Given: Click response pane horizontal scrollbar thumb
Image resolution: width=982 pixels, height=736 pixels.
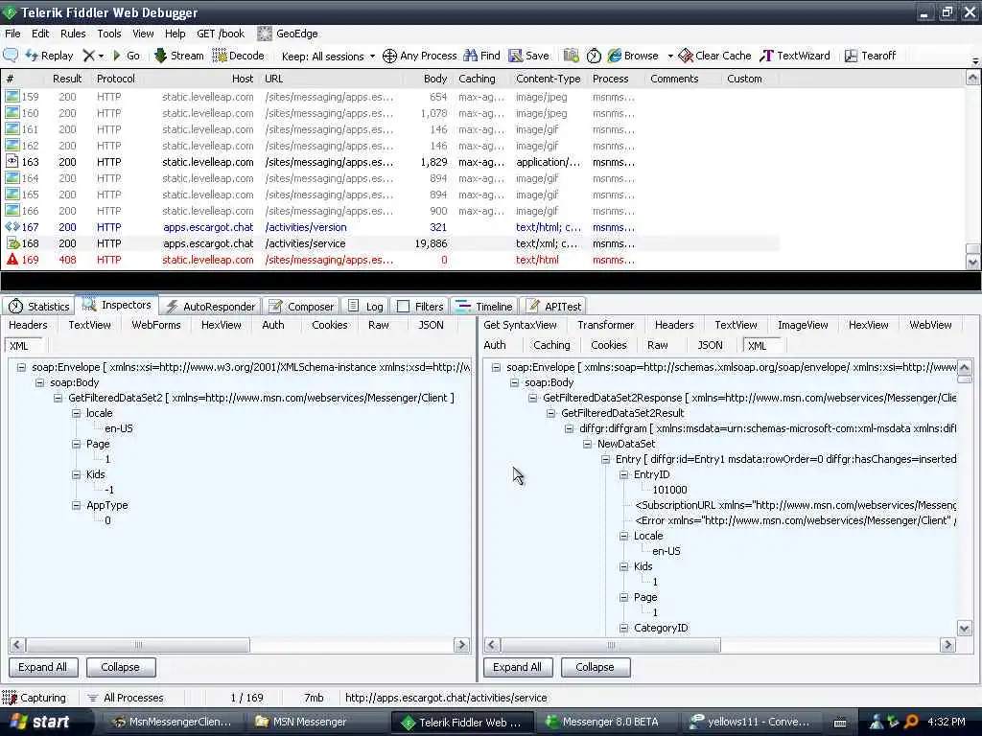Looking at the screenshot, I should pos(611,645).
